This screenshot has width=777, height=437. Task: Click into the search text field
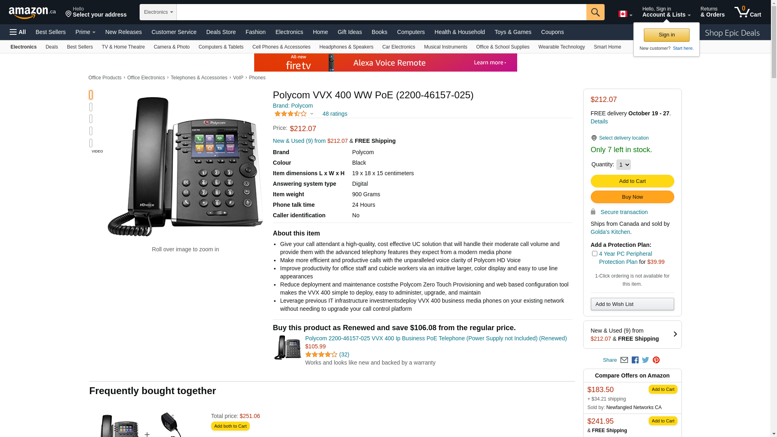tap(381, 12)
